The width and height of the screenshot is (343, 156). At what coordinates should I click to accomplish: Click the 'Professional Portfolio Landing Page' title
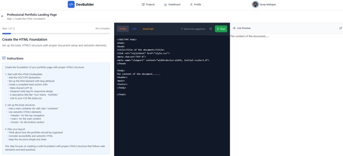pos(32,14)
